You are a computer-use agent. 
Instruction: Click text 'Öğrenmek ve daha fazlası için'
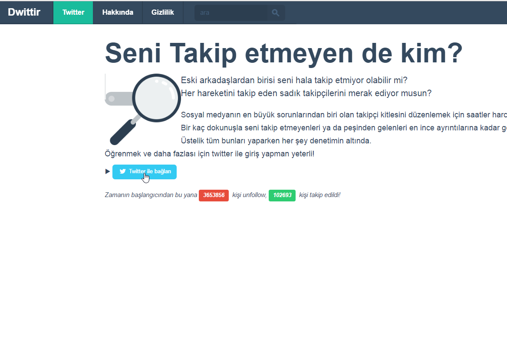click(x=158, y=154)
